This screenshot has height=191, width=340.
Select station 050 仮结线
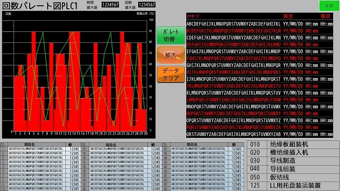[x=293, y=177]
